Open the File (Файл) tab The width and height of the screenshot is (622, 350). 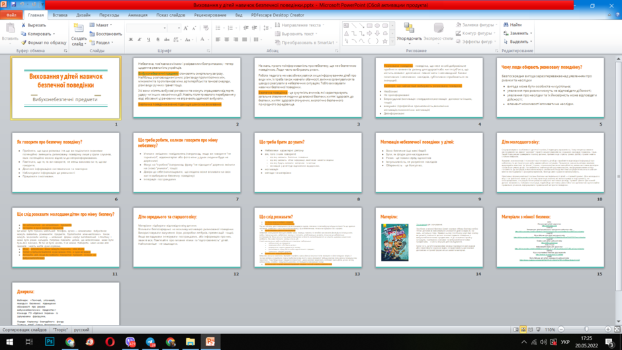pyautogui.click(x=11, y=15)
